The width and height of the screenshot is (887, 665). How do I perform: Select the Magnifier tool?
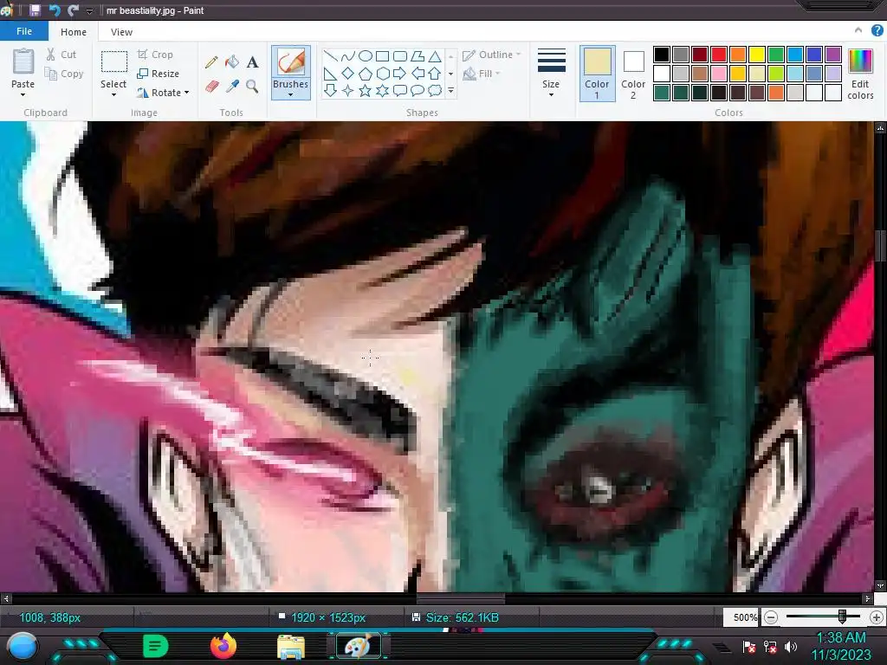tap(252, 86)
